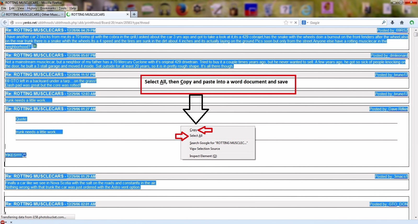
Task: Click the search magnifier icon in Google box
Action: 383,22
